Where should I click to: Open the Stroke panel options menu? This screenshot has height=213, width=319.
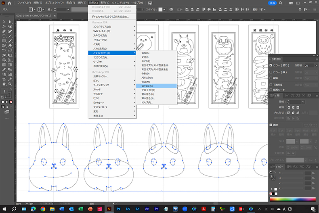point(317,96)
